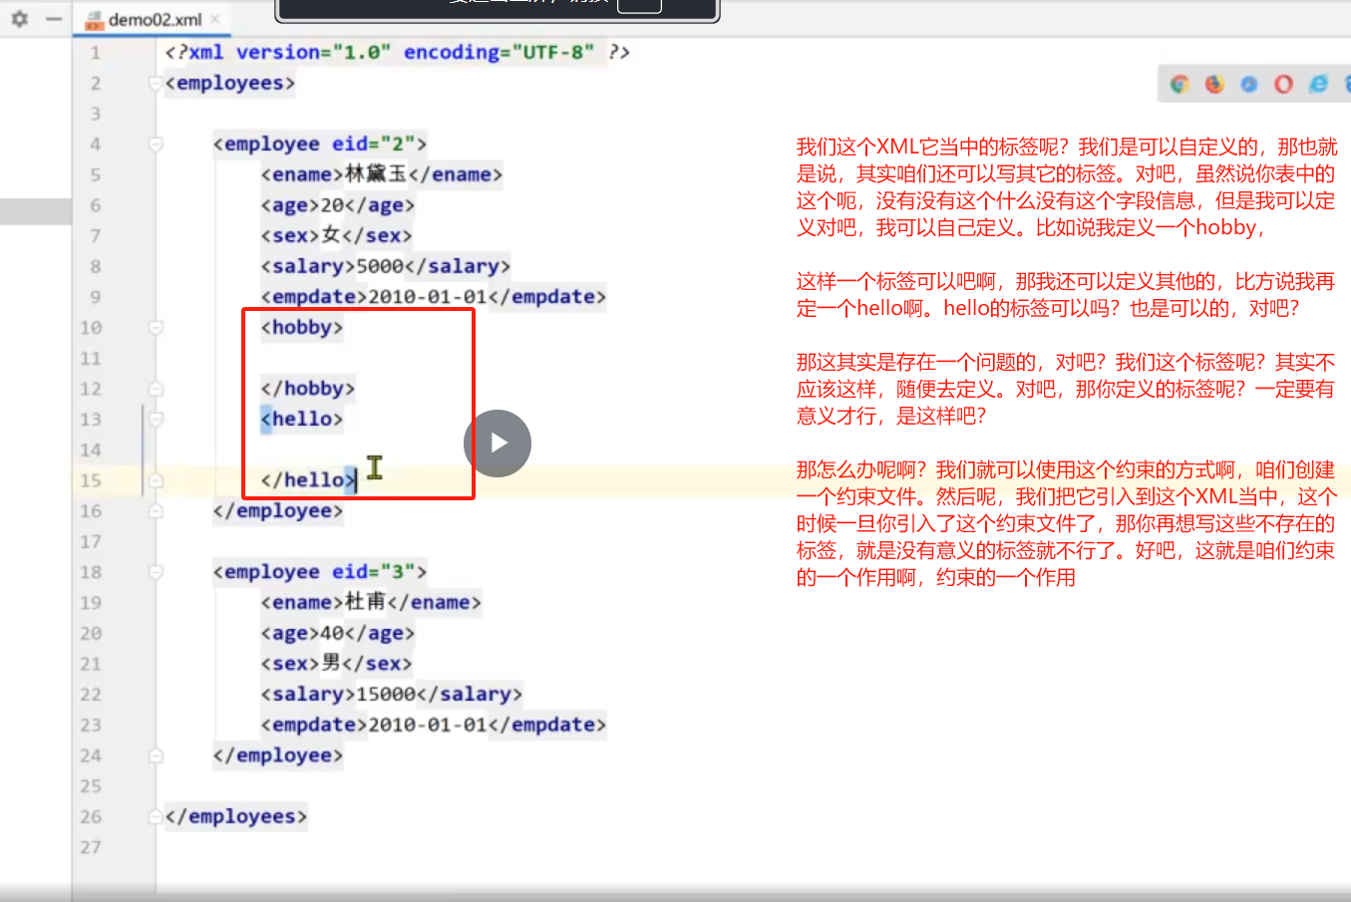Open the page in Internet Explorer
Screen dimensions: 1351x902
(1318, 84)
